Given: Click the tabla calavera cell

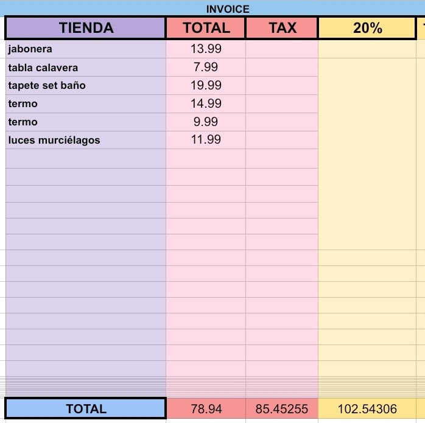Looking at the screenshot, I should click(x=86, y=67).
